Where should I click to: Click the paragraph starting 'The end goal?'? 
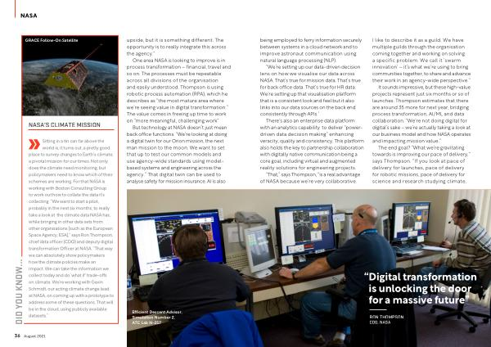(x=421, y=164)
